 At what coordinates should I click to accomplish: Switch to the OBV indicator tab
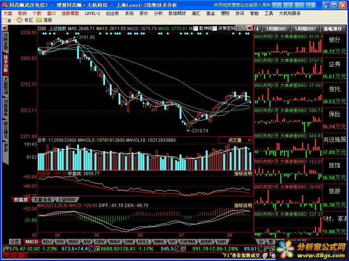coord(100,242)
